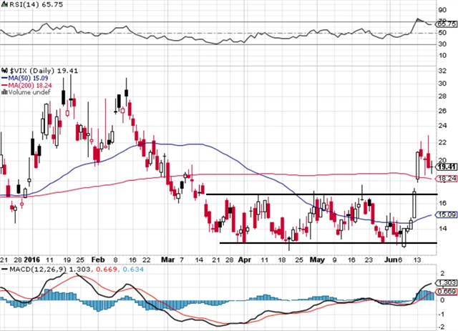Click the Volume undef legend marker
Image resolution: width=458 pixels, height=331 pixels.
pyautogui.click(x=4, y=93)
